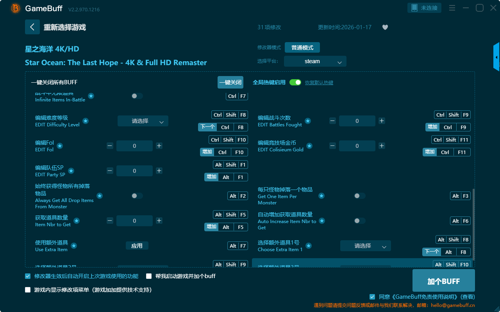Open the EDIT Difficulty Level dropdown
This screenshot has width=500, height=312.
(143, 121)
